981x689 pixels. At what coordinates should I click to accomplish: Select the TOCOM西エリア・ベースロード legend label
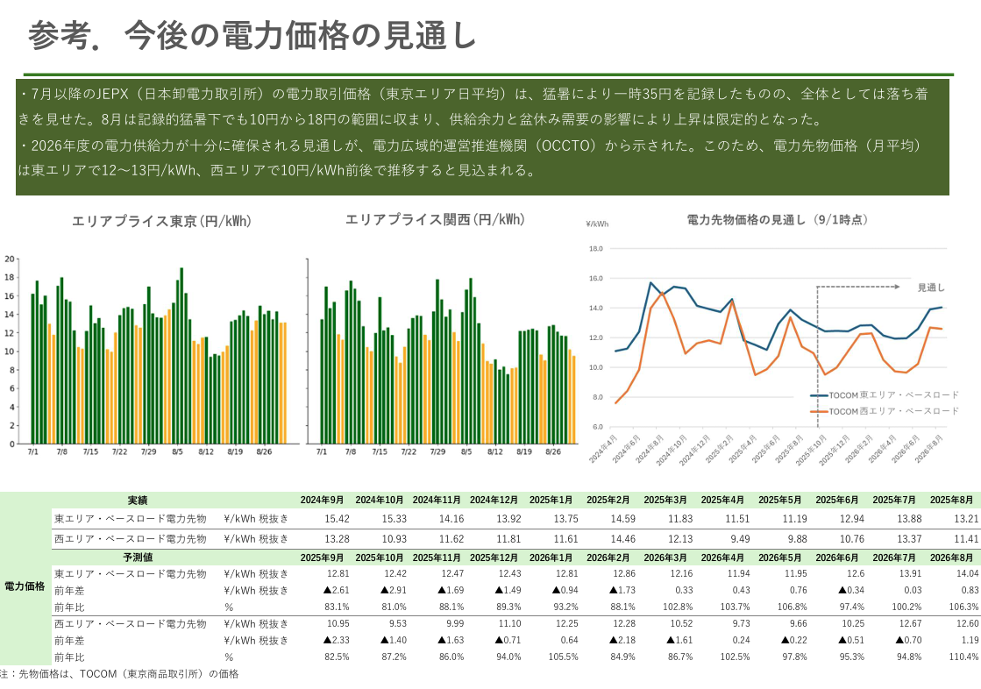[x=893, y=410]
